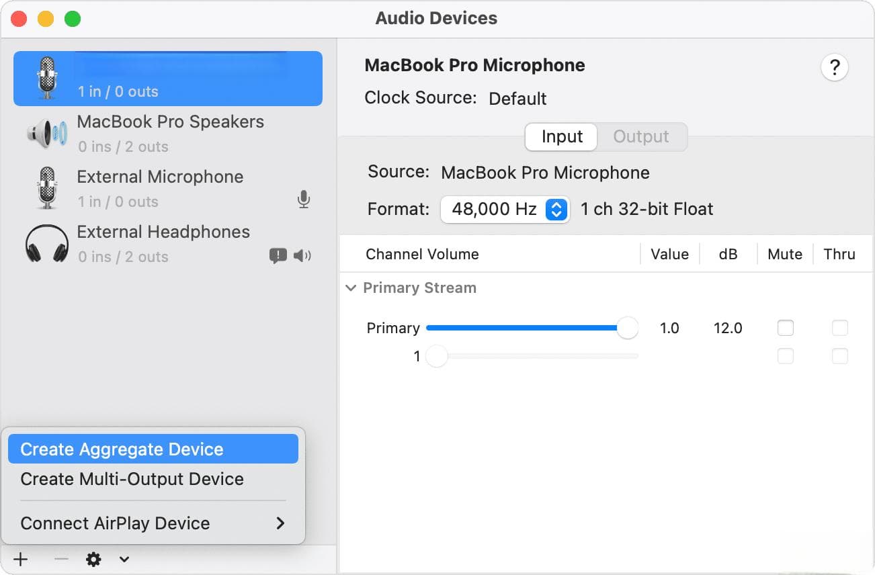Select the highlighted microphone device icon

click(47, 78)
